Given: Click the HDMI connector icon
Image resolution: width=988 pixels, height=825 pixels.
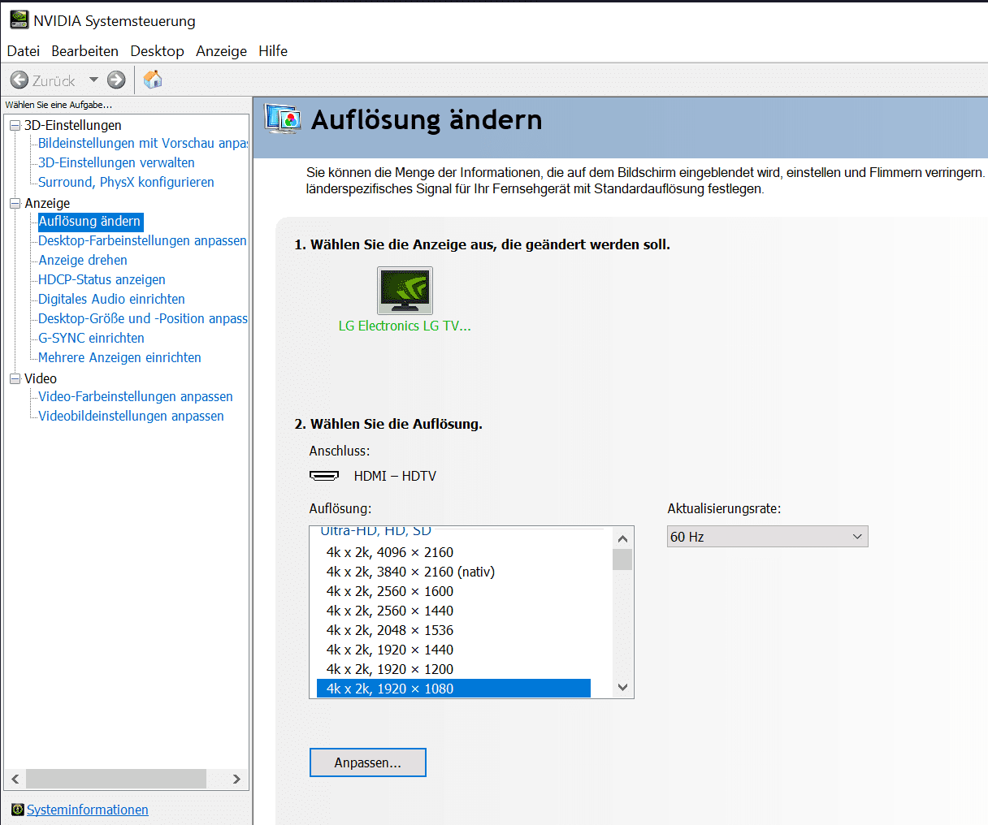Looking at the screenshot, I should pyautogui.click(x=324, y=476).
